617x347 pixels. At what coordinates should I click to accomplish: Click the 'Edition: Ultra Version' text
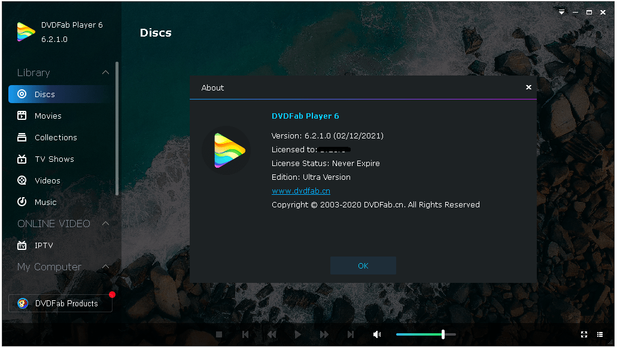[x=311, y=177]
